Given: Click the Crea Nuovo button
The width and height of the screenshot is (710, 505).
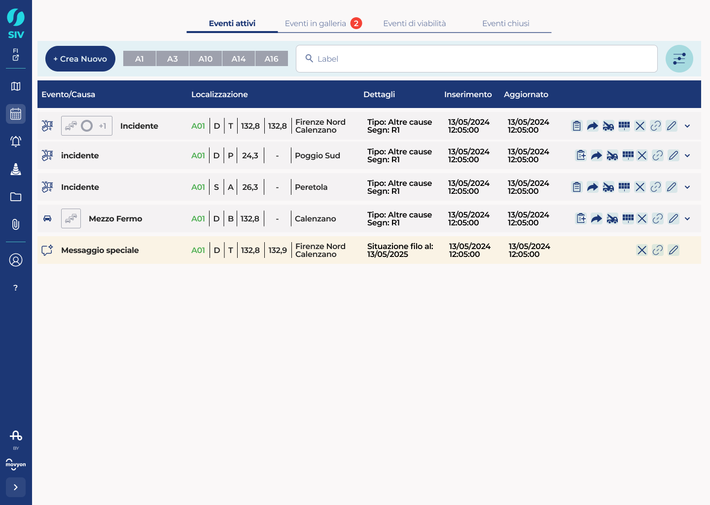Looking at the screenshot, I should point(80,59).
